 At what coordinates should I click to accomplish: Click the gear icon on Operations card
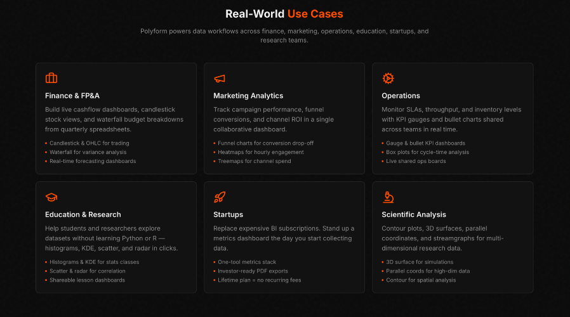click(388, 78)
